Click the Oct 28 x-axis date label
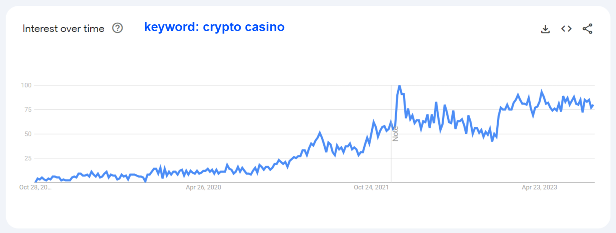This screenshot has width=616, height=233. 35,187
